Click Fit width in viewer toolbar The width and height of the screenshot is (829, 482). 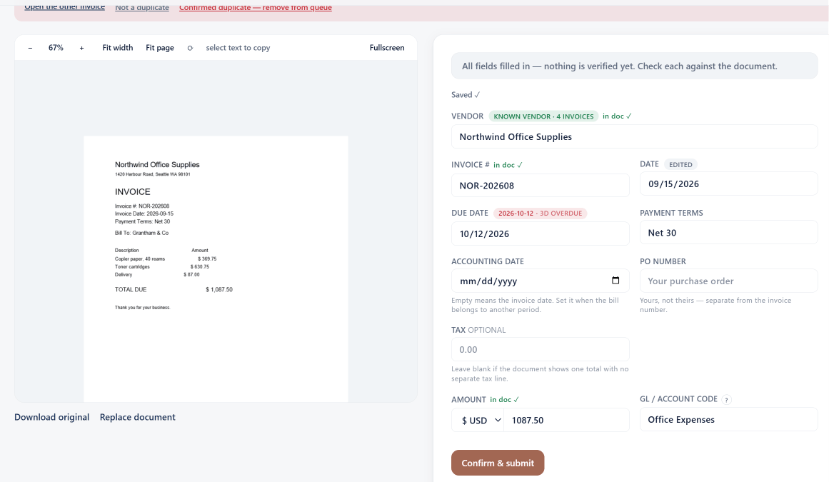coord(117,48)
